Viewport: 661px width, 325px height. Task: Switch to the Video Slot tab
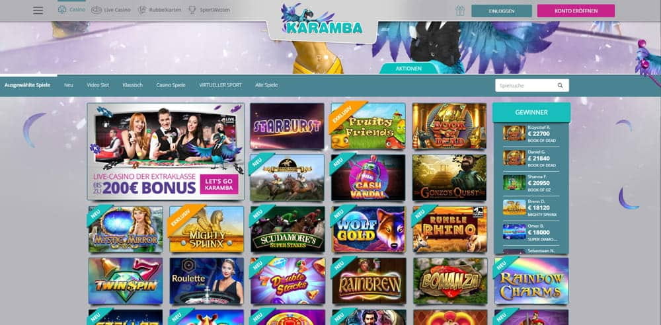point(98,85)
